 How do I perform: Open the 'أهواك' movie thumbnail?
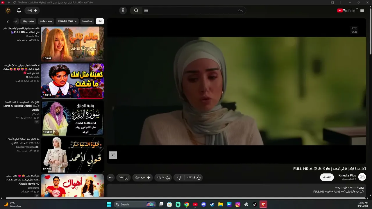click(72, 185)
